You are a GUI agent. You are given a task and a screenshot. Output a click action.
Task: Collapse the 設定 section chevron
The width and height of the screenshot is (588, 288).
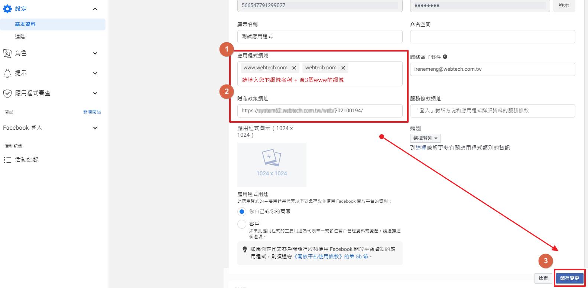[x=95, y=9]
